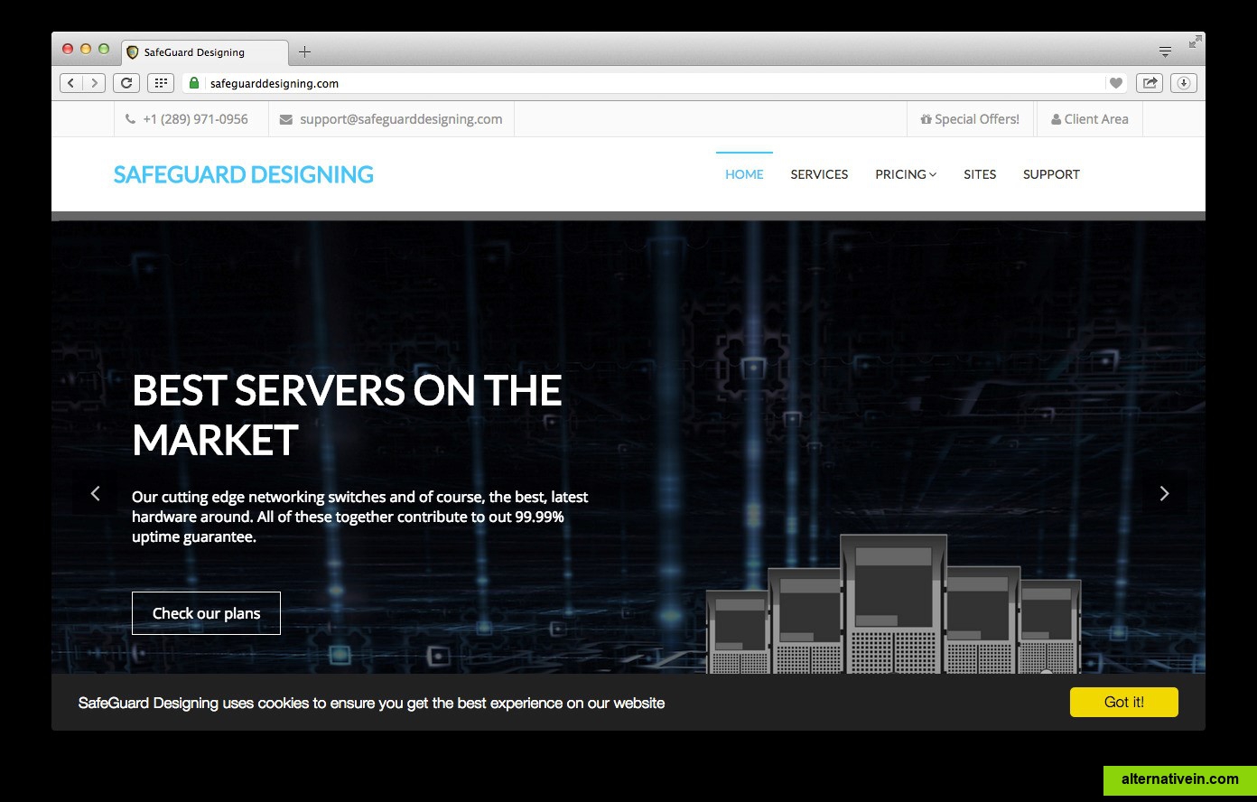Switch to the SafeGuard Designing tab
The image size is (1257, 802).
[x=205, y=52]
